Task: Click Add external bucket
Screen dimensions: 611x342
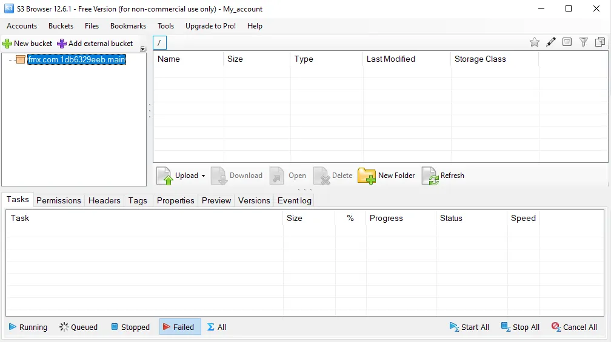Action: click(x=95, y=44)
